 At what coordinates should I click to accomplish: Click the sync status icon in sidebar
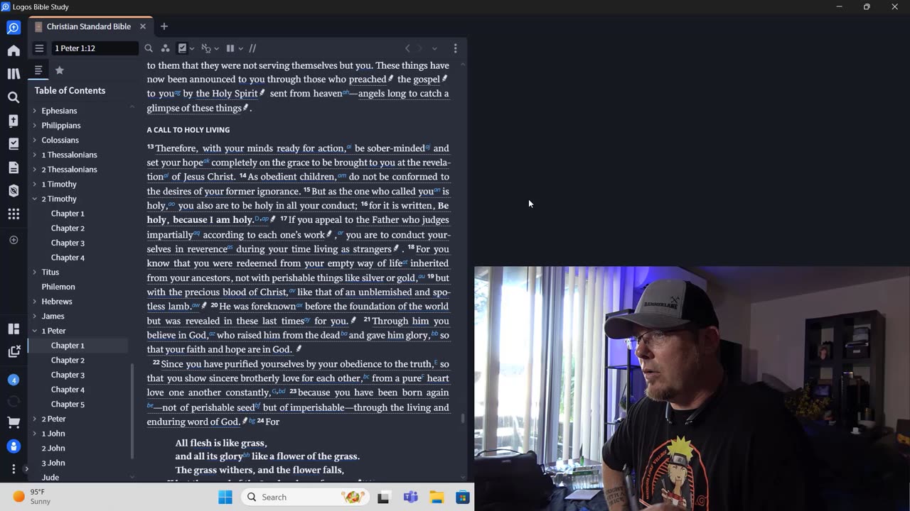click(x=14, y=401)
